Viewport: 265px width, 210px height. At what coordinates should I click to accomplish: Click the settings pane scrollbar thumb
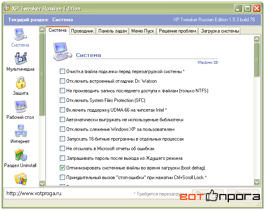[x=257, y=60]
